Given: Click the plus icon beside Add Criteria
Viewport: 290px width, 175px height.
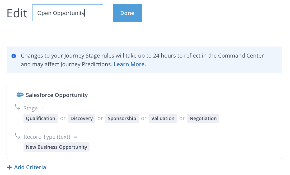Looking at the screenshot, I should 9,167.
